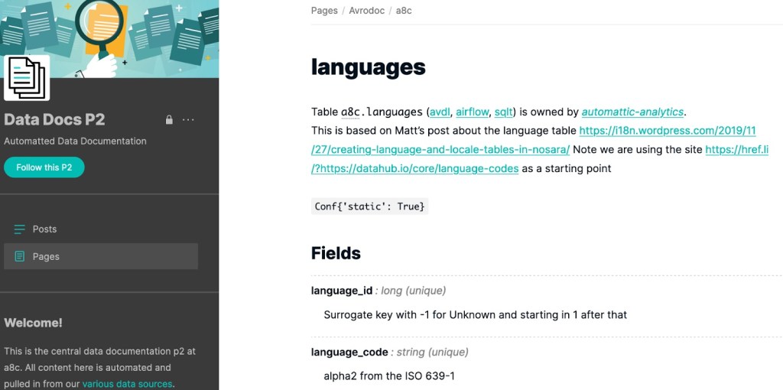Click the private lock icon beside the title

pyautogui.click(x=169, y=120)
